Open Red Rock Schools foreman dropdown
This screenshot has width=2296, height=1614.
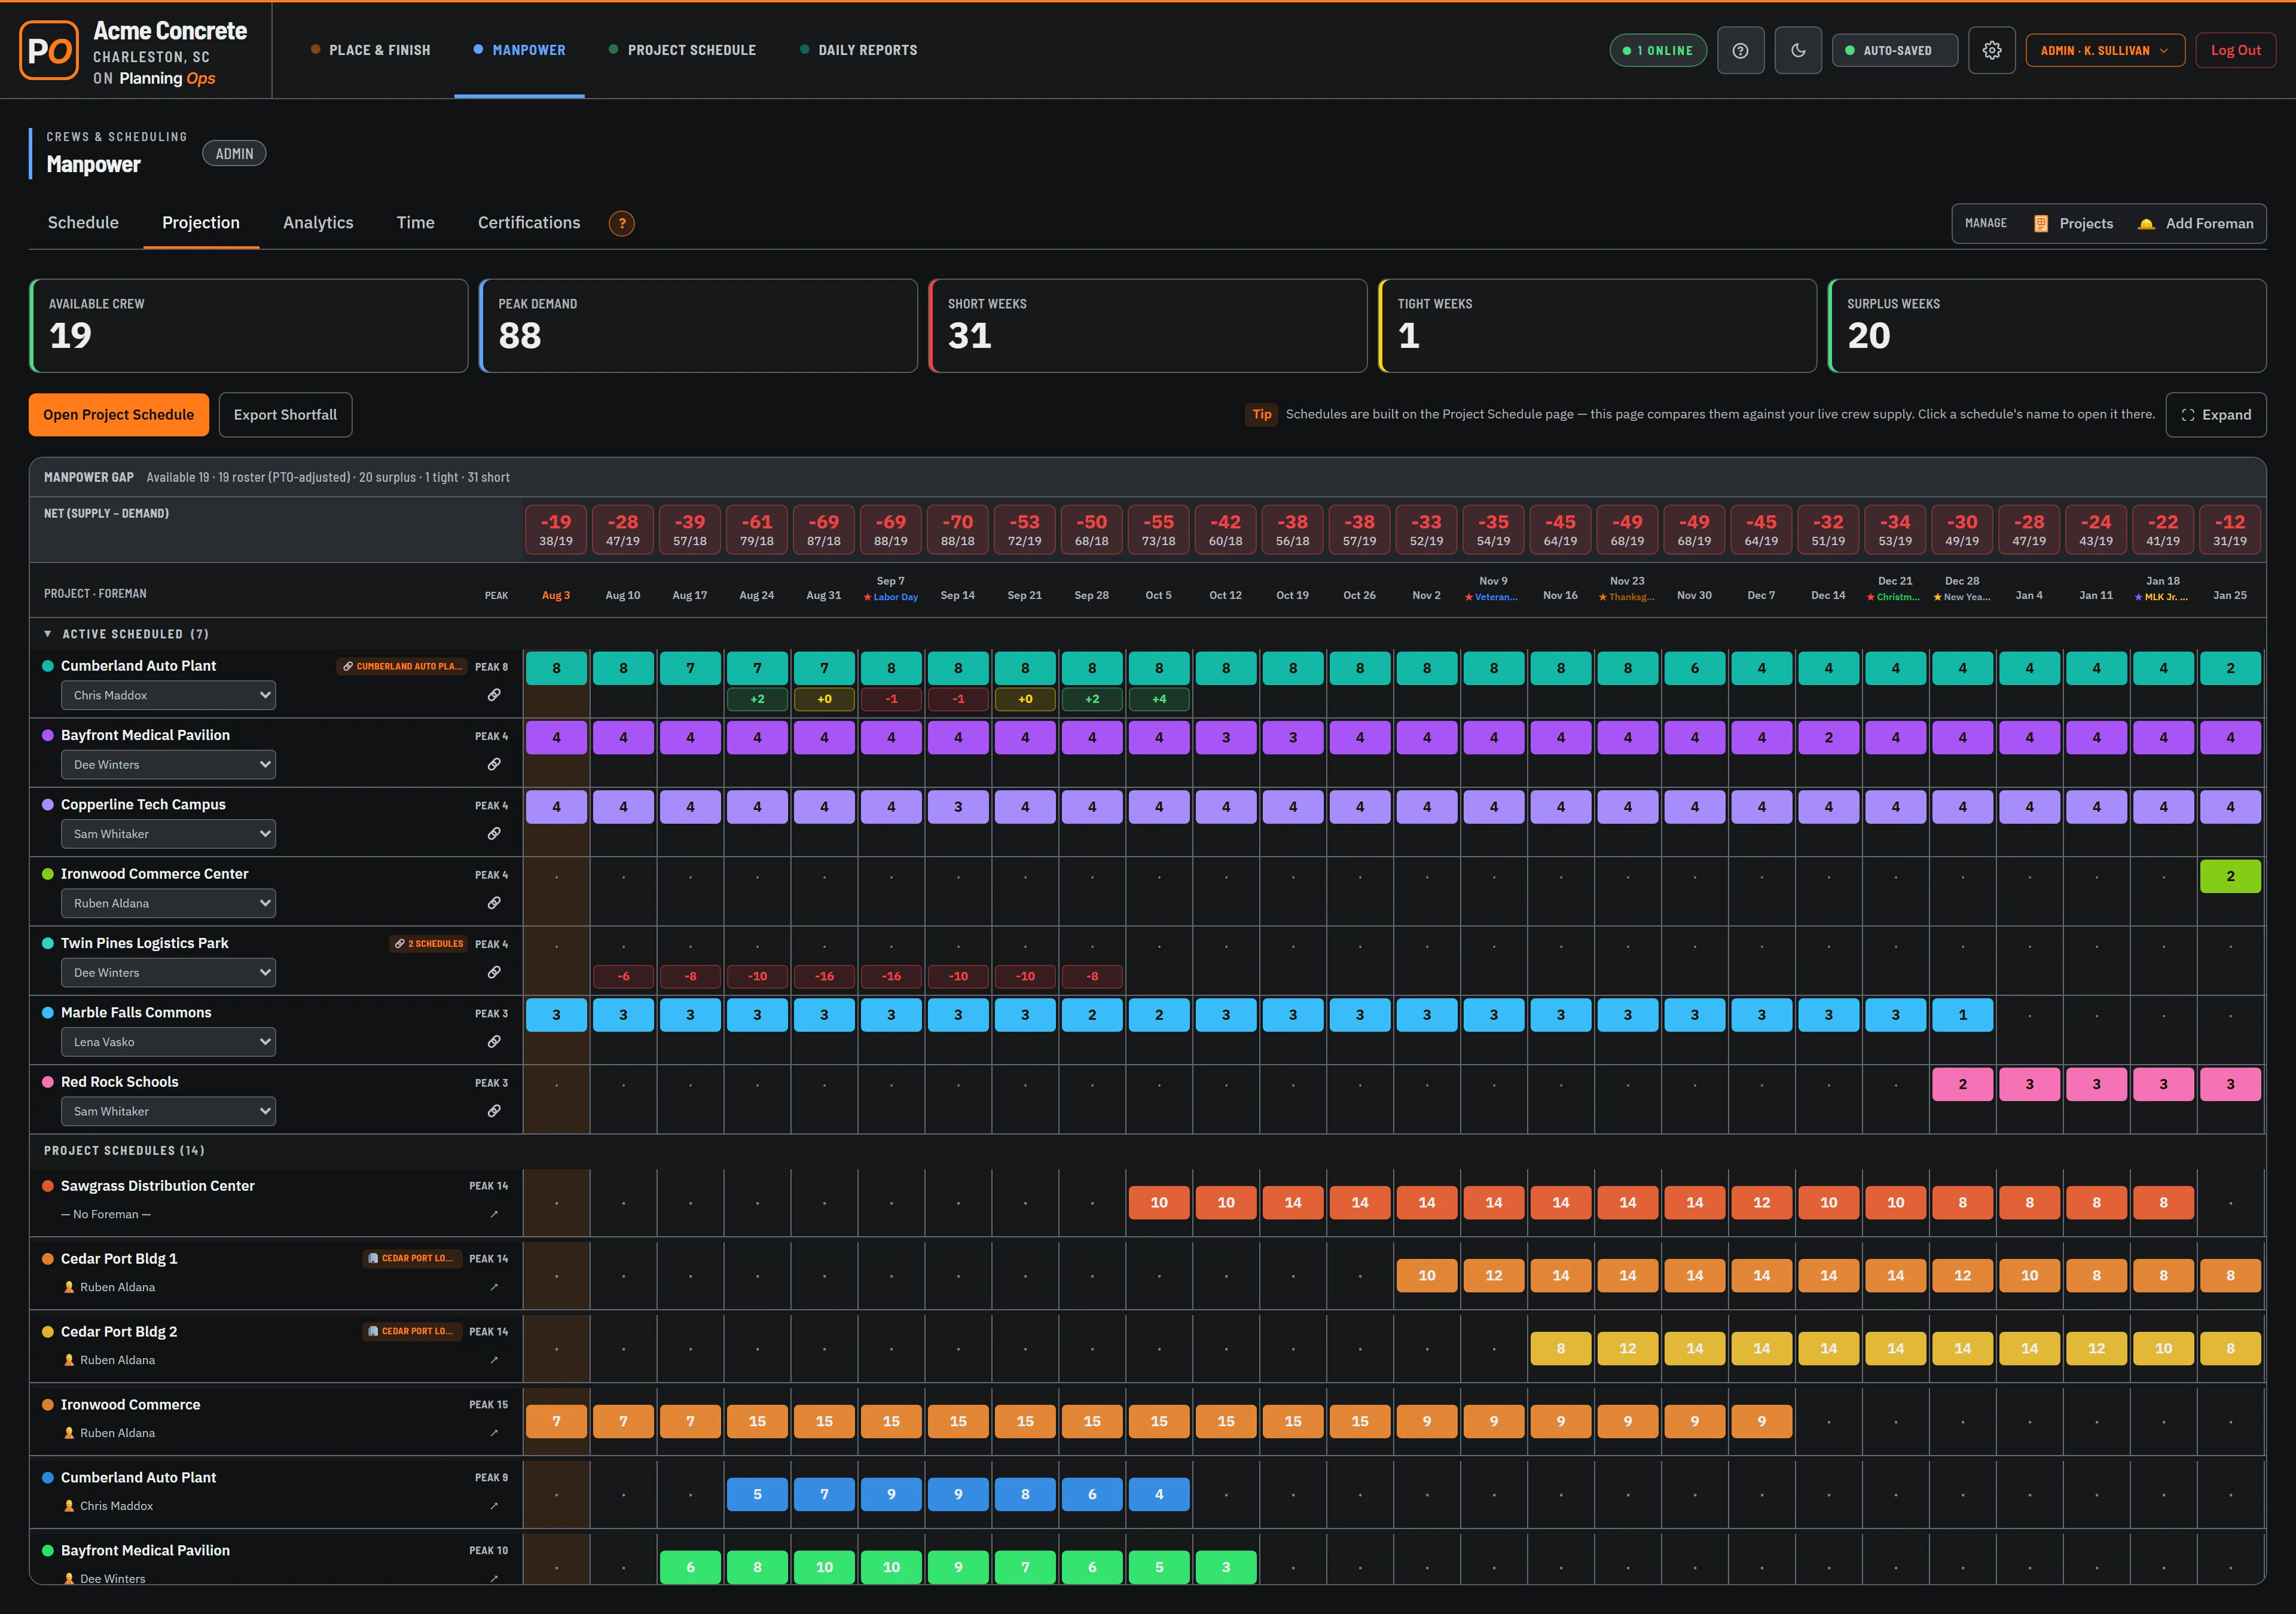168,1111
